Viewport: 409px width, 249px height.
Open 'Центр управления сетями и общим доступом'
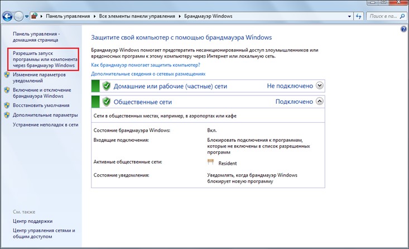[44, 233]
